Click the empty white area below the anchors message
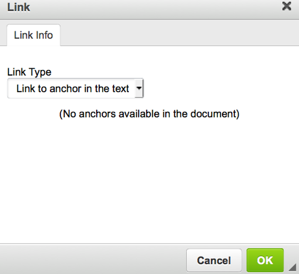 [x=149, y=182]
